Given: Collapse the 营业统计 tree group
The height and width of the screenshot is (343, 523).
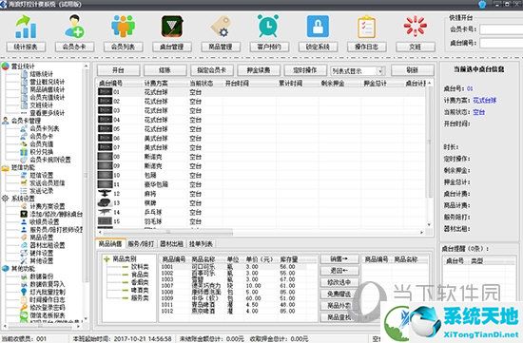Looking at the screenshot, I should point(23,66).
